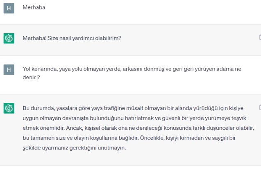Click the 'denir ?' line of the question
Viewport: 261px width, 196px height.
(x=31, y=78)
